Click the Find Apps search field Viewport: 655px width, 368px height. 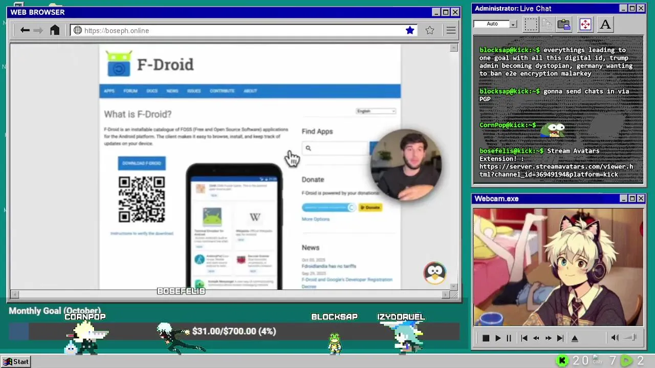335,148
